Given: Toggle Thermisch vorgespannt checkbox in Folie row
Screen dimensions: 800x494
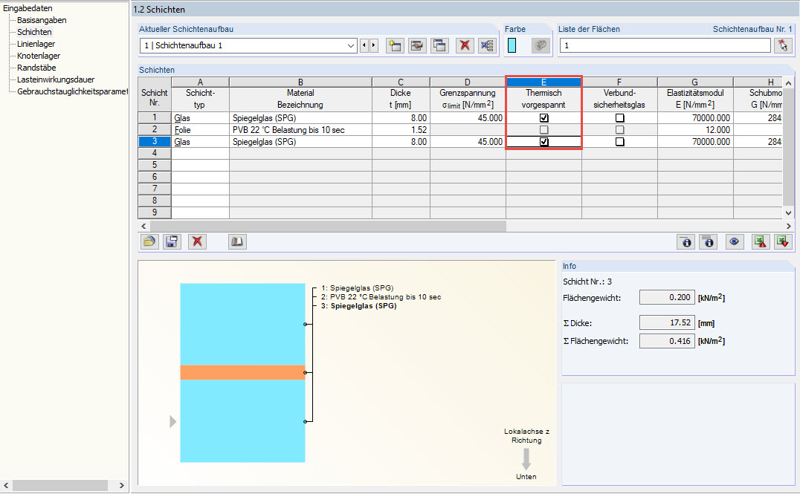Looking at the screenshot, I should tap(544, 130).
